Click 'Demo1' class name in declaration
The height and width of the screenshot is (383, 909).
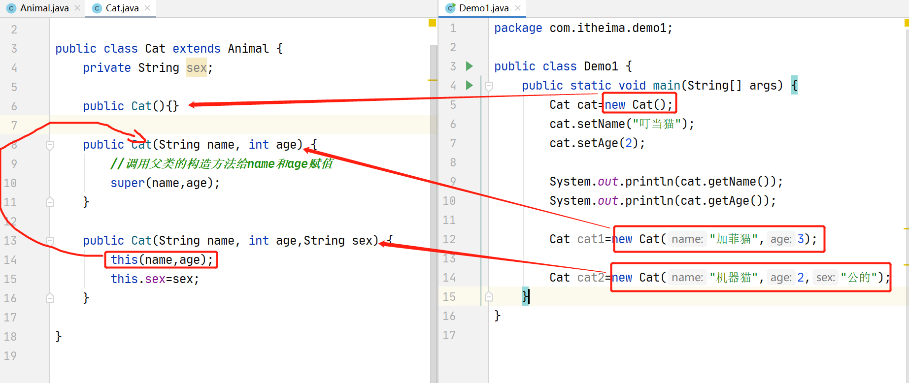coord(601,66)
